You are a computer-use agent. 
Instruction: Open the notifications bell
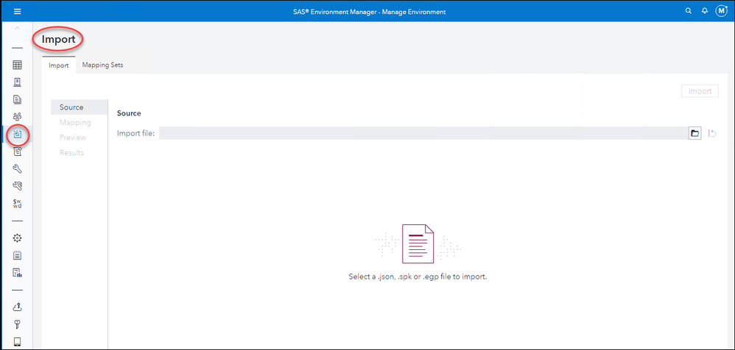tap(705, 11)
